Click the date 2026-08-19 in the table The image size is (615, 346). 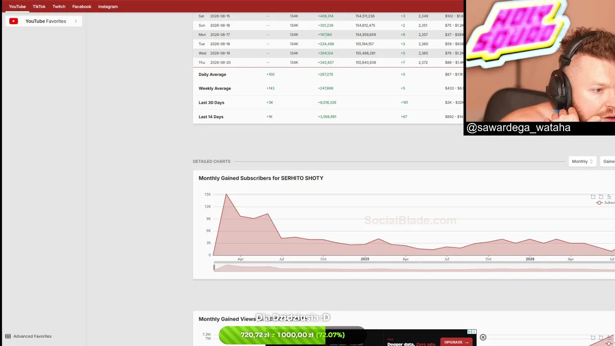220,53
